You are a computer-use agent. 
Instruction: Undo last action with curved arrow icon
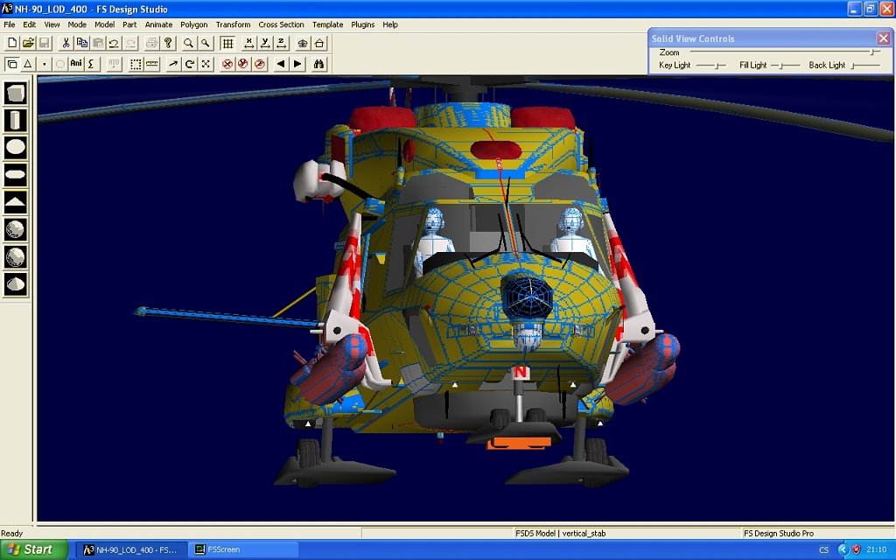[x=114, y=43]
